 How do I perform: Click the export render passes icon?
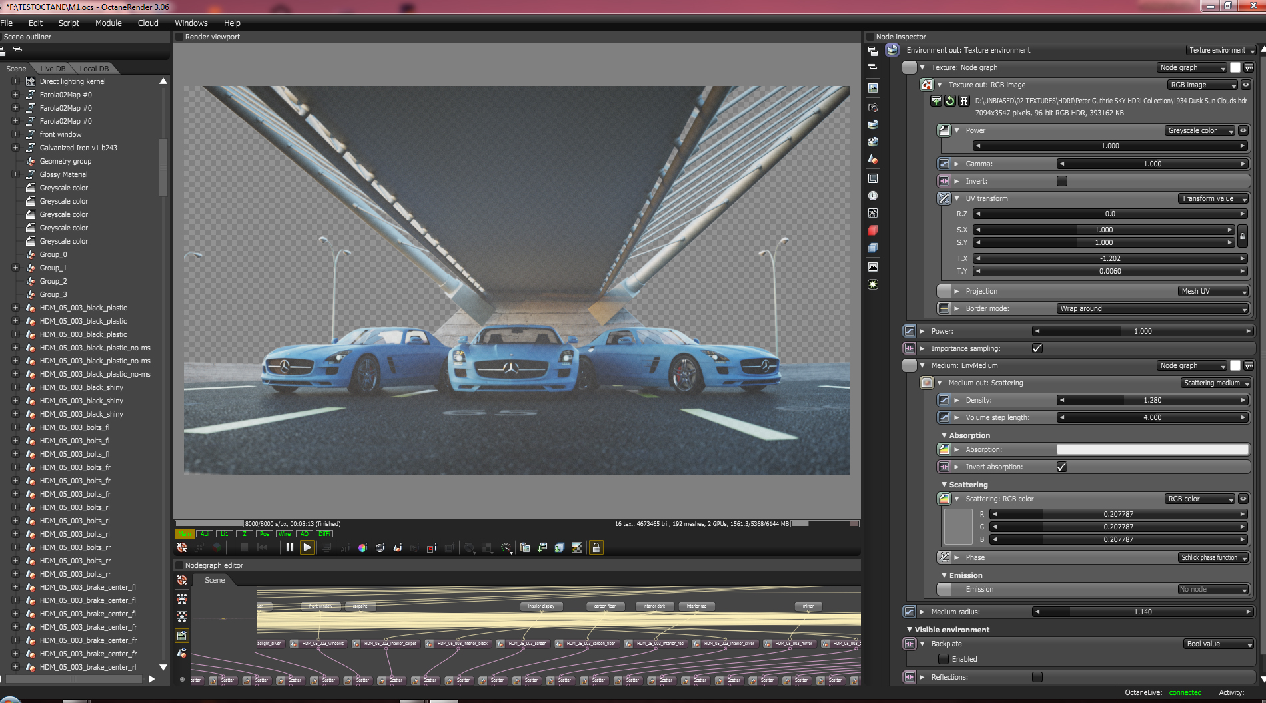tap(560, 547)
